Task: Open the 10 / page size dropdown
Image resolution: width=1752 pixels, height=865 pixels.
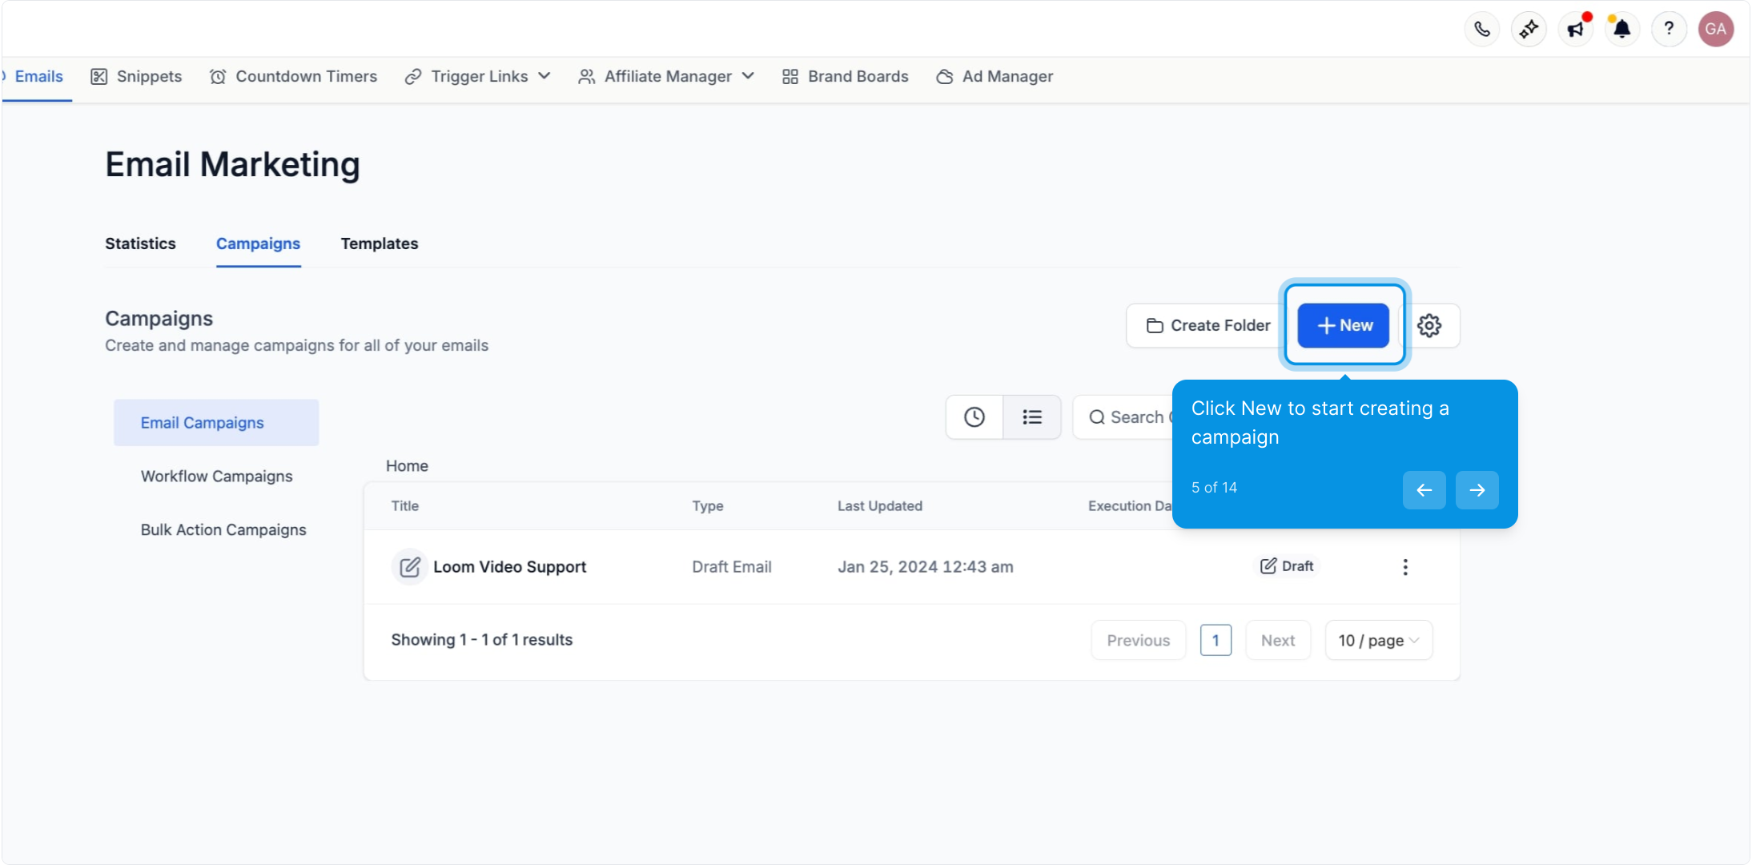Action: click(x=1378, y=641)
